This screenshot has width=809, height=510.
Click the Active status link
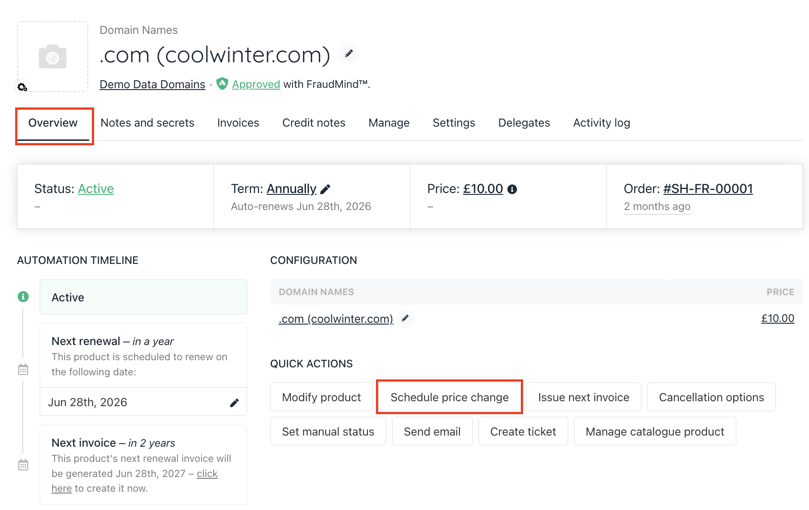pos(96,189)
